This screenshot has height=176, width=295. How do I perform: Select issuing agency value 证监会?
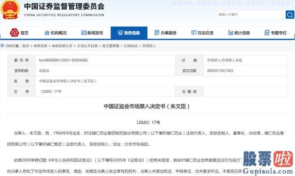[44, 71]
